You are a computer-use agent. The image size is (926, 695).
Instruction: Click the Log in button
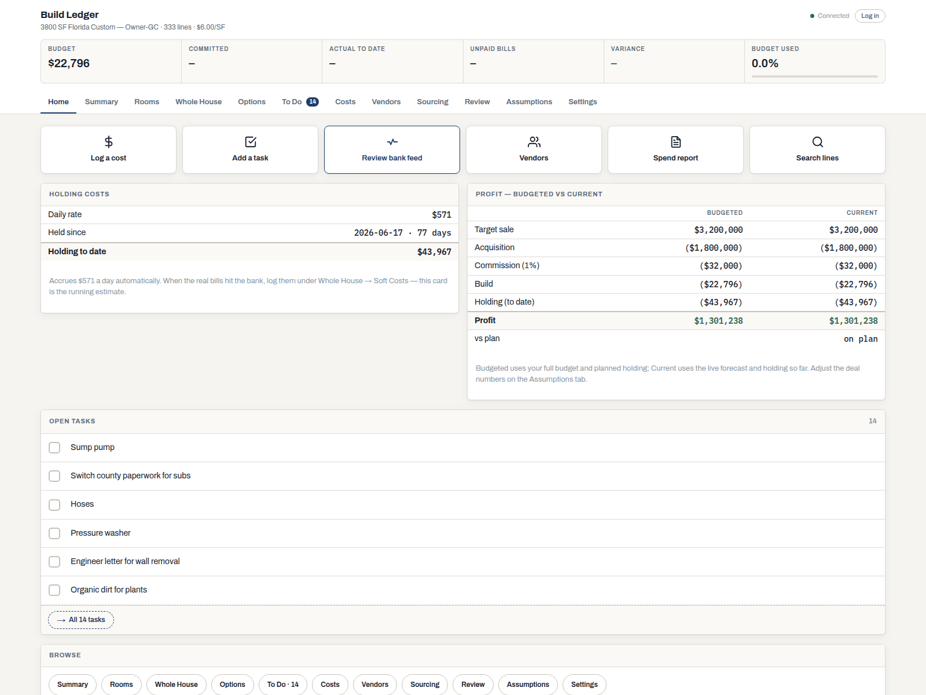(x=870, y=16)
